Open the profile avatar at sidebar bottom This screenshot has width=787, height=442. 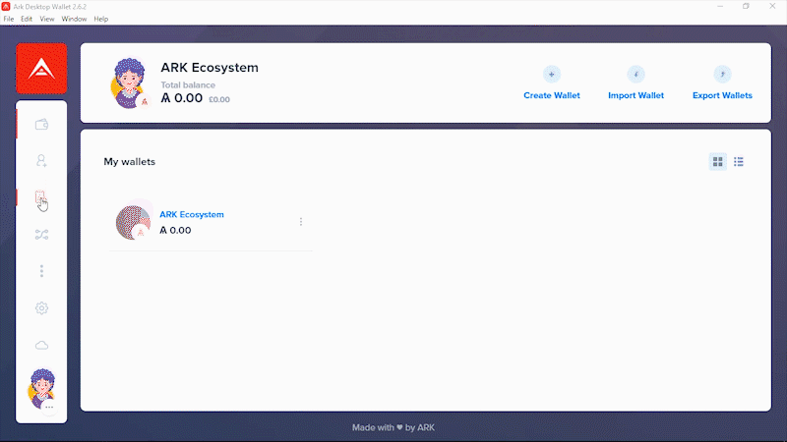[x=41, y=388]
